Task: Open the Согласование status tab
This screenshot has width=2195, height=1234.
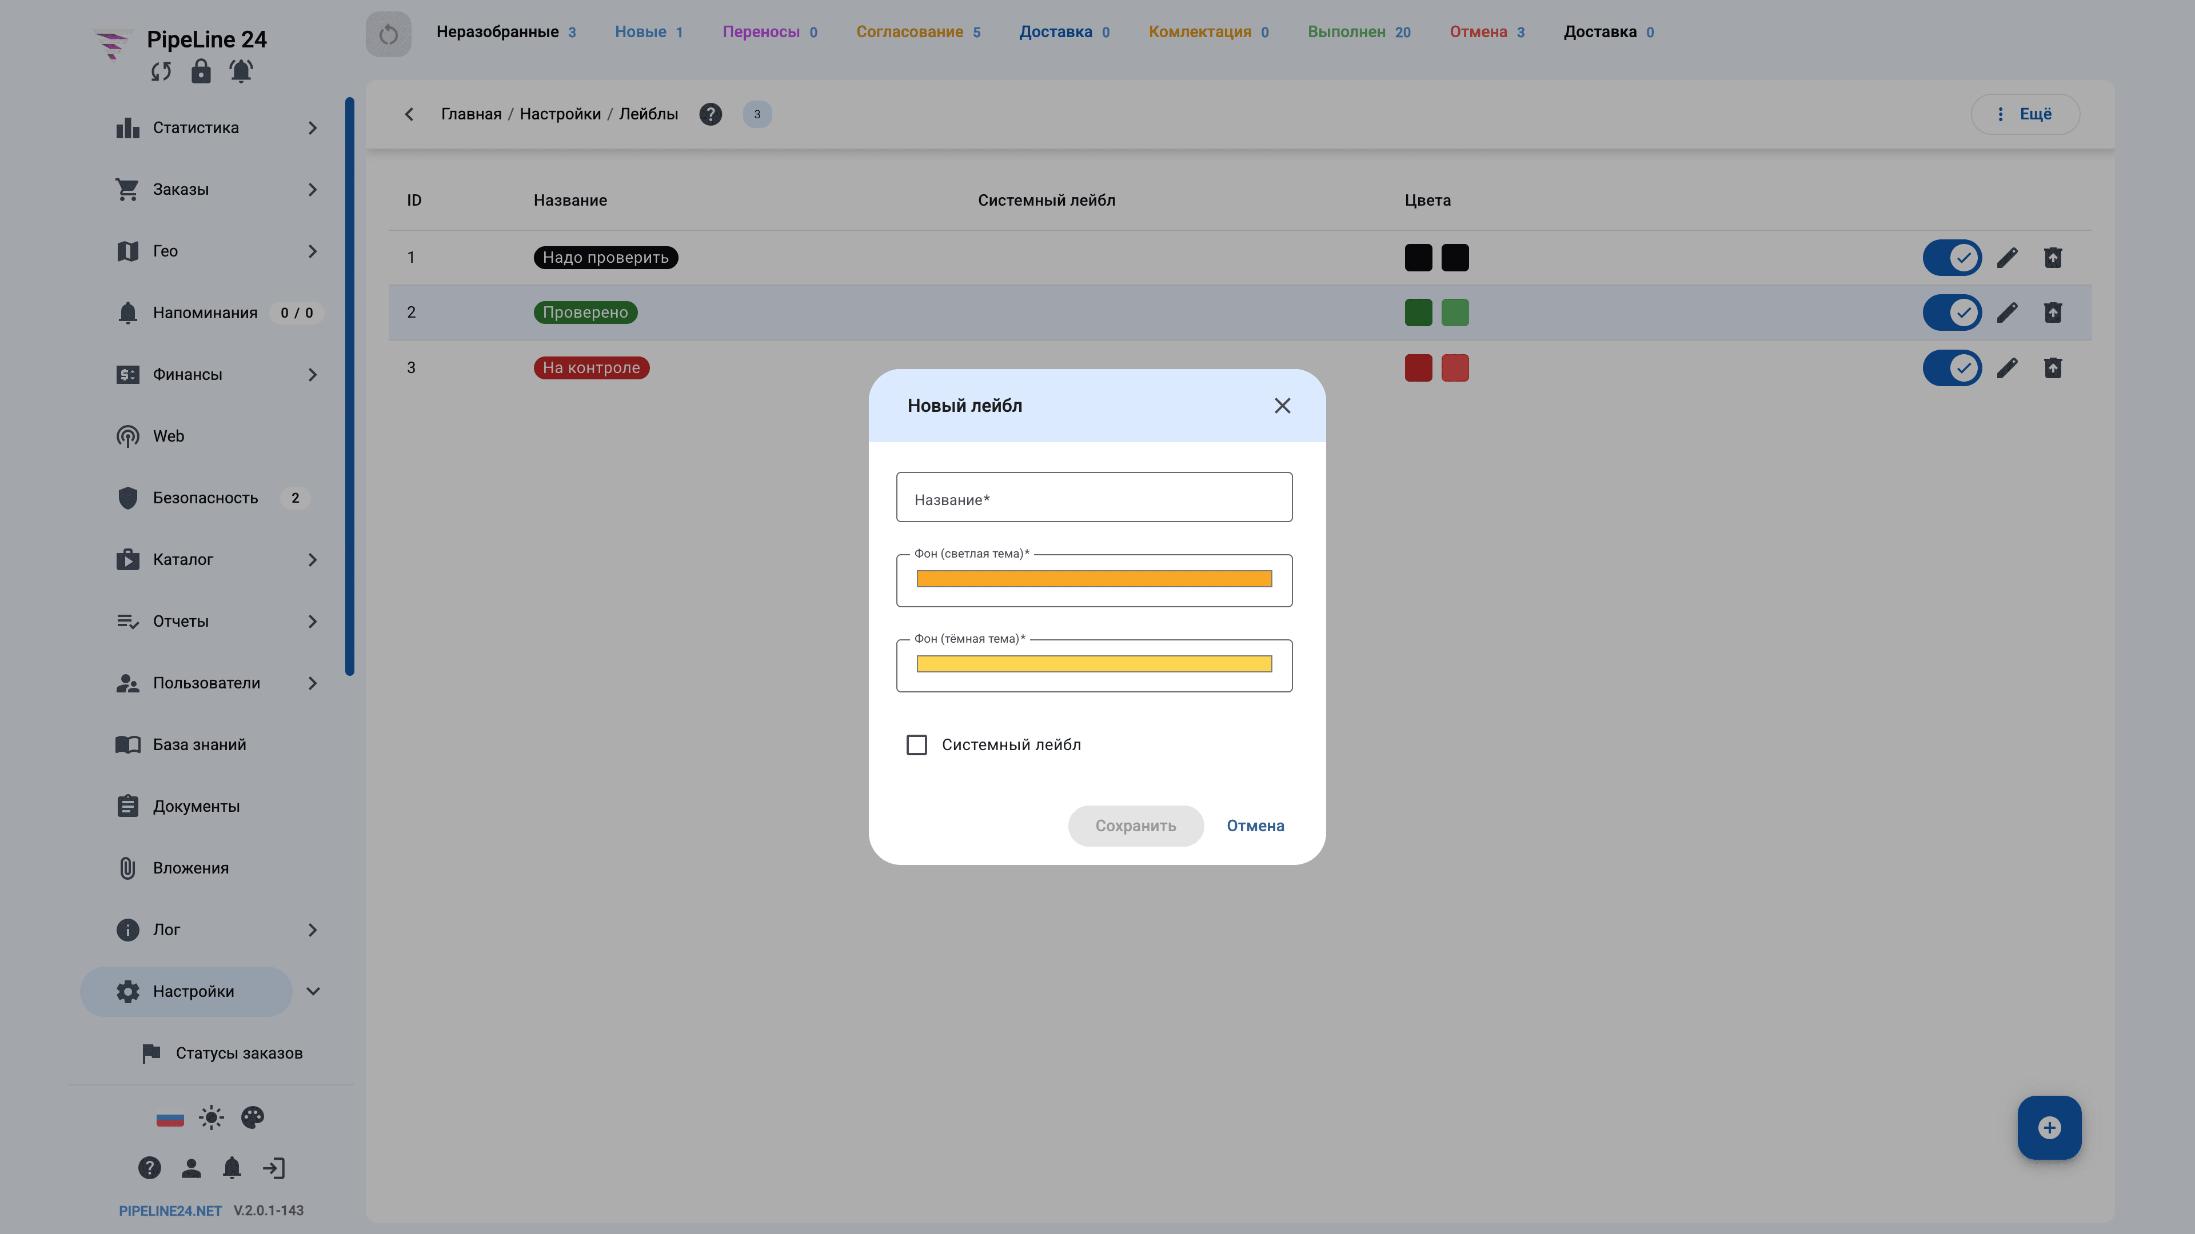Action: 917,33
